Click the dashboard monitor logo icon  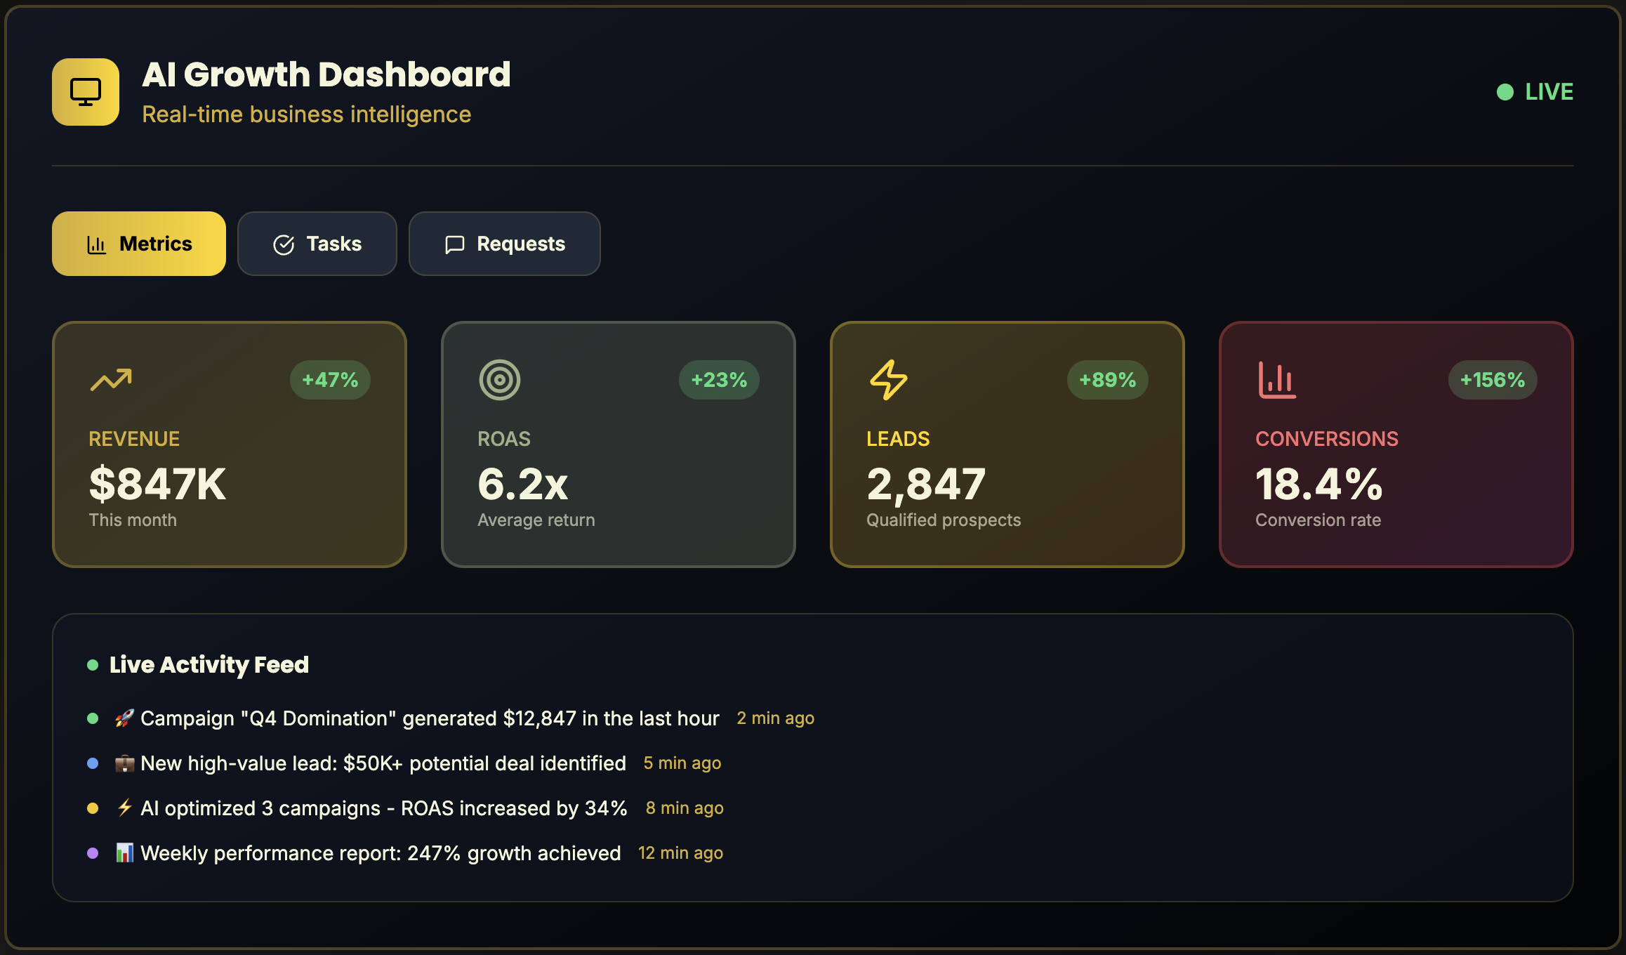pos(86,92)
